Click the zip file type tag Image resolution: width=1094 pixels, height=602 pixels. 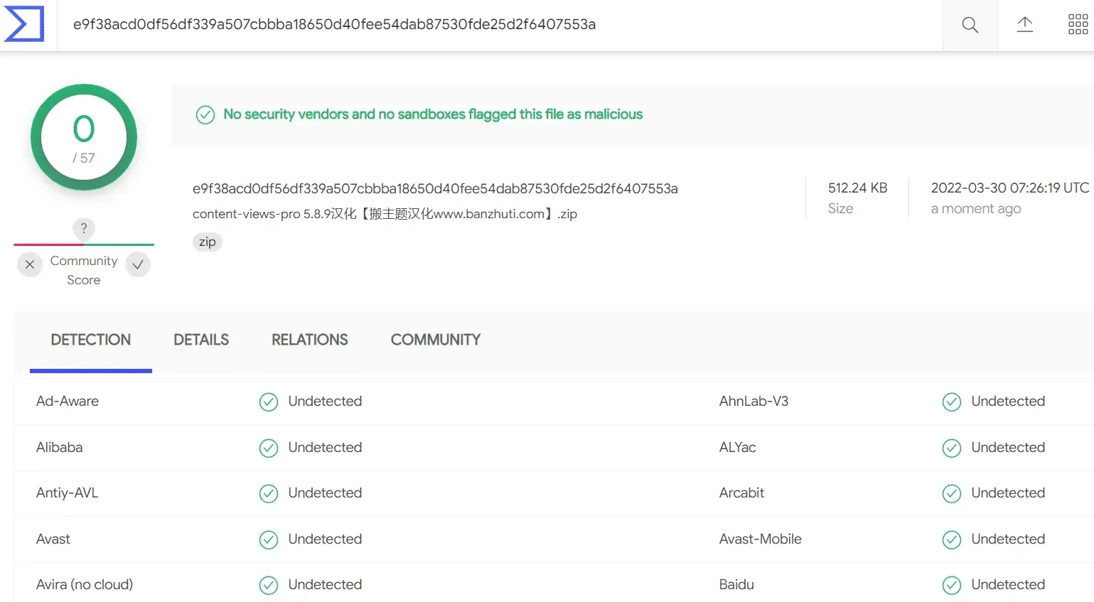tap(208, 242)
